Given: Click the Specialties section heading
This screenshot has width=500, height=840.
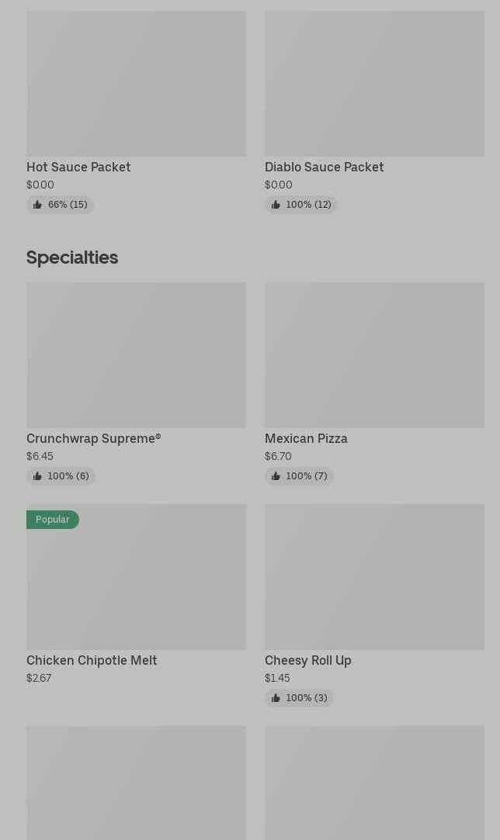Looking at the screenshot, I should click(x=72, y=258).
